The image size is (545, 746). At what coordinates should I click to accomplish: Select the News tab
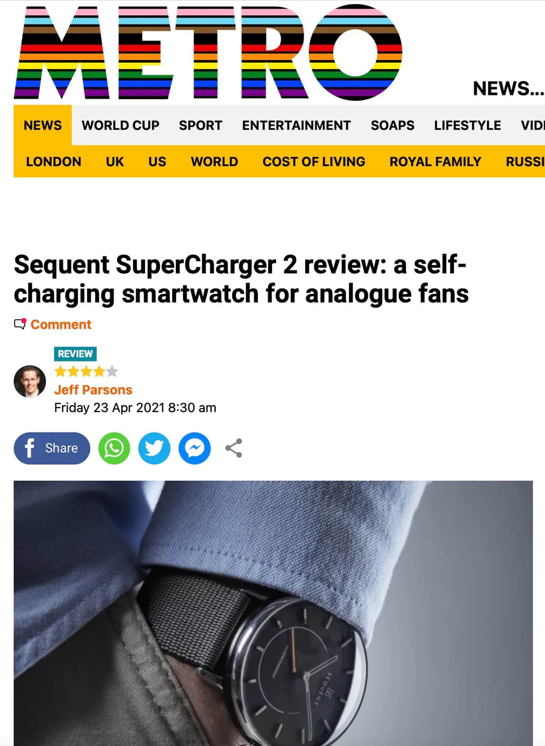tap(43, 125)
